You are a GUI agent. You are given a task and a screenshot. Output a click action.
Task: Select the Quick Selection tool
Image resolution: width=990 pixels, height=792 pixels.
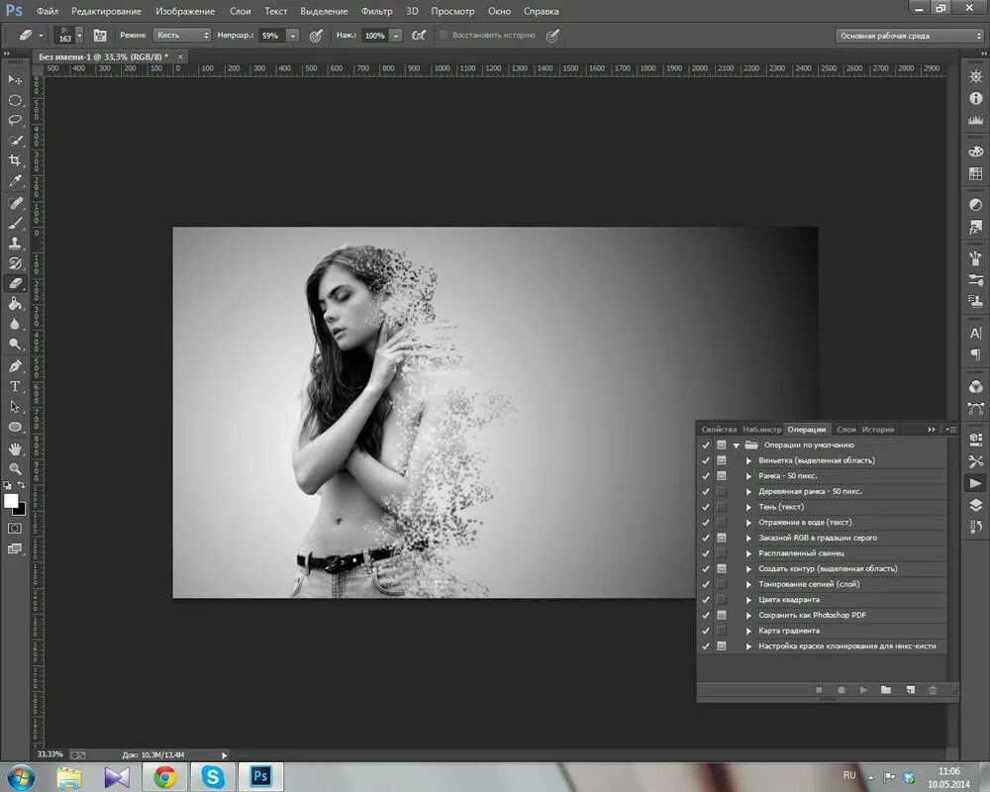pyautogui.click(x=15, y=141)
